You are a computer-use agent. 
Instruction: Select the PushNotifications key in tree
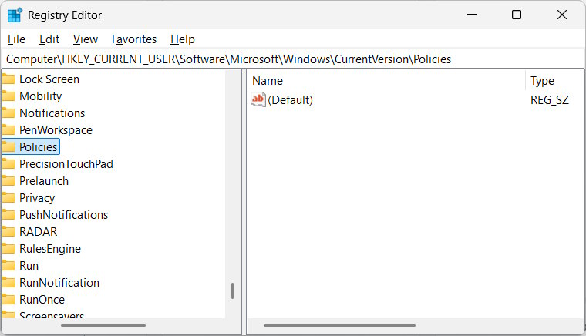(x=63, y=214)
